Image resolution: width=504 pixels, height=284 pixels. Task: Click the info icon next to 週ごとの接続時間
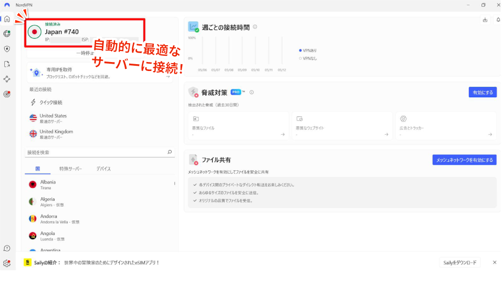click(255, 27)
